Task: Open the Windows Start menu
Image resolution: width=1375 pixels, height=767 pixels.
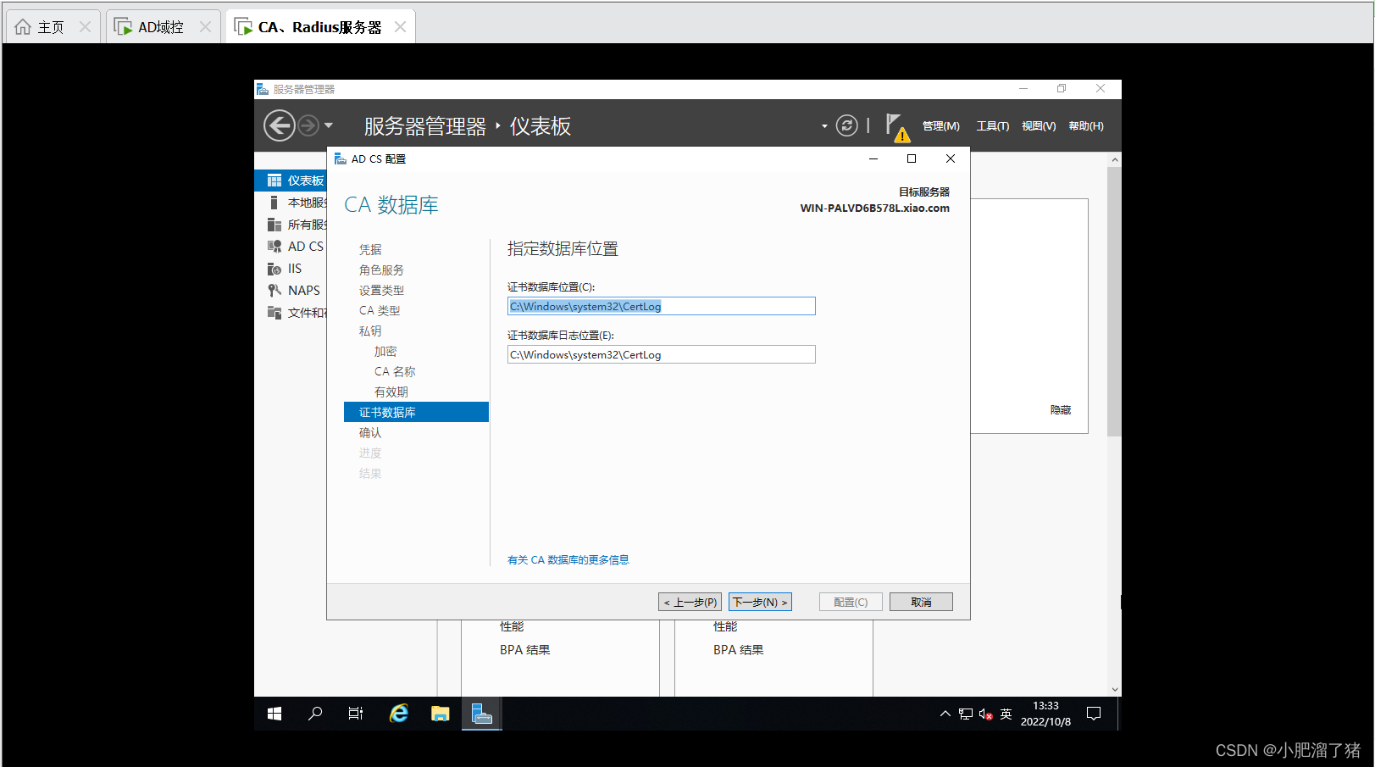Action: (x=274, y=714)
